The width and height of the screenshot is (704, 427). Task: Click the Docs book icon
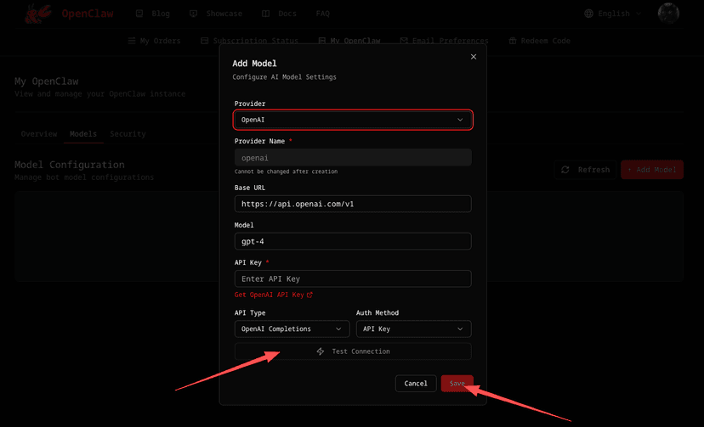pyautogui.click(x=266, y=14)
